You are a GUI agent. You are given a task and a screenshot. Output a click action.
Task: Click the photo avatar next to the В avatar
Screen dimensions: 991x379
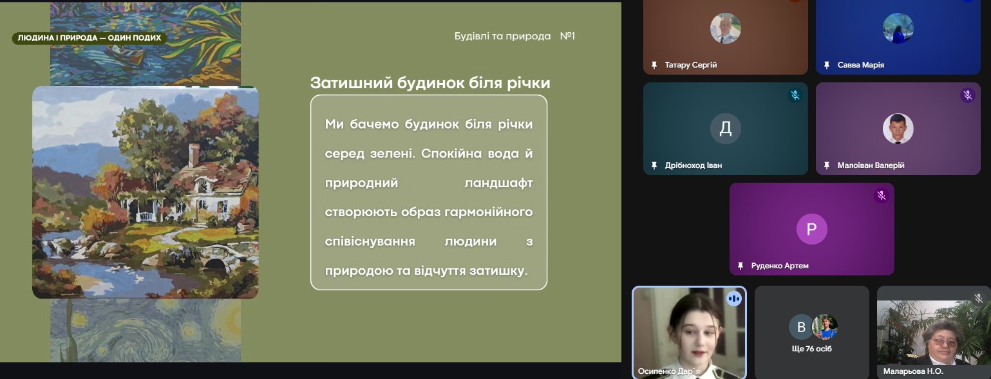[825, 327]
